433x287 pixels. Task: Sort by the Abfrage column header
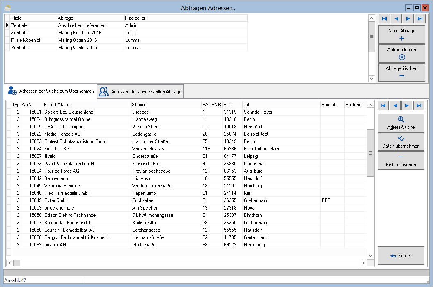(91, 18)
